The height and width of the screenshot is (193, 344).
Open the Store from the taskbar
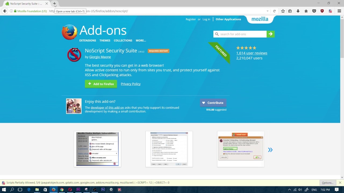coord(45,190)
